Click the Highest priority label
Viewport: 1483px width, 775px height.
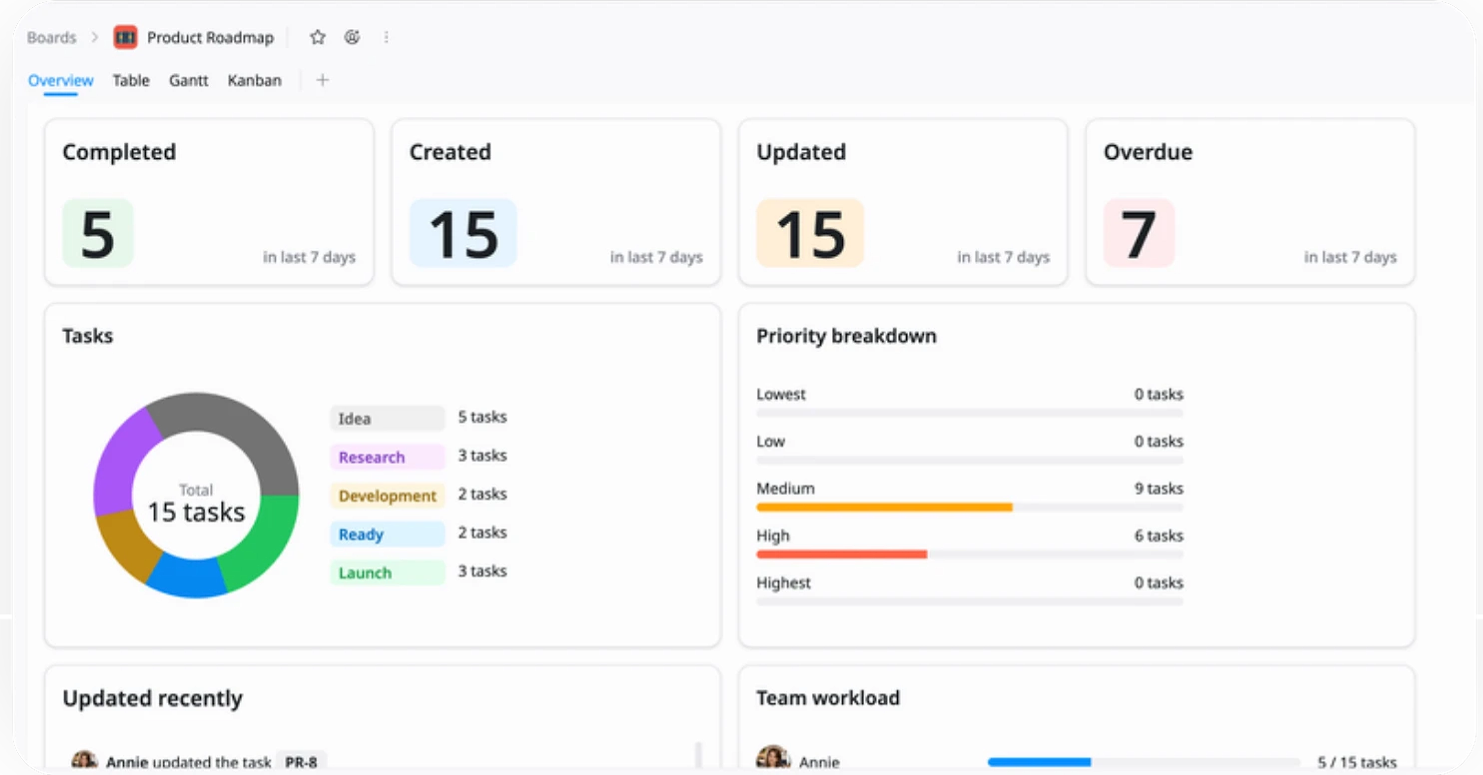click(783, 583)
